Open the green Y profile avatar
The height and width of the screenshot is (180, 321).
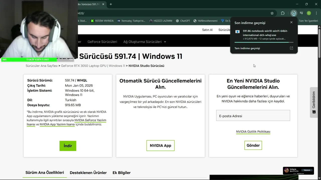309,13
